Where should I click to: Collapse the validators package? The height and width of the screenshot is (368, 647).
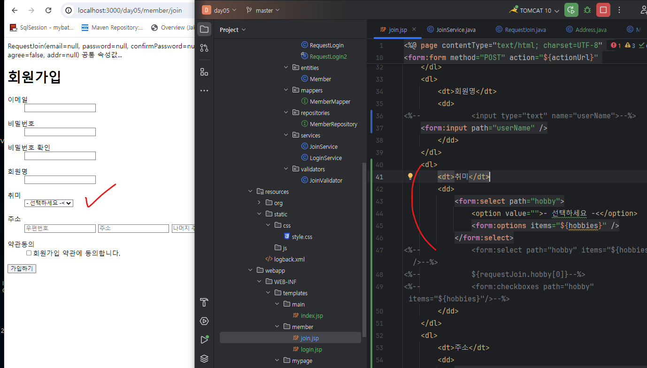(x=286, y=169)
